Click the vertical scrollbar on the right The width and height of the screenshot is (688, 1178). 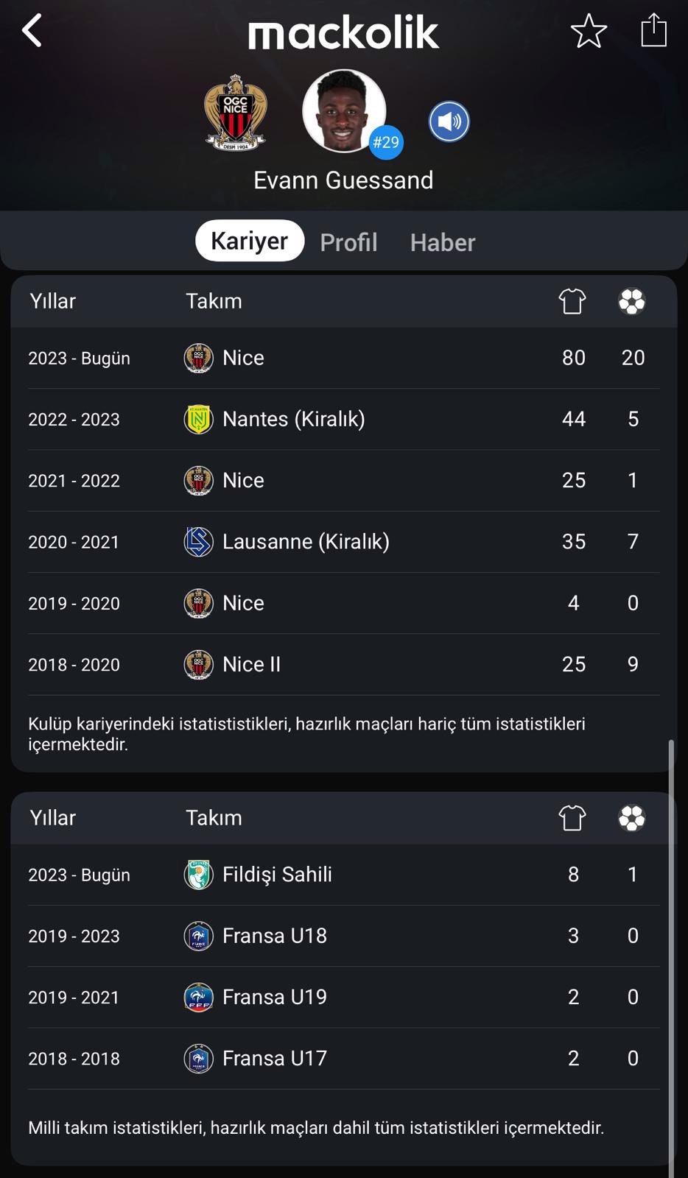click(671, 957)
